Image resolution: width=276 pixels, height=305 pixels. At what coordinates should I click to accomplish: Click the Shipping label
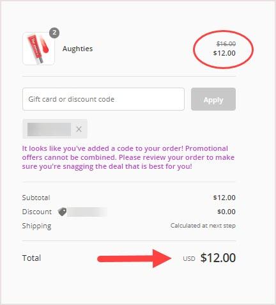click(36, 226)
